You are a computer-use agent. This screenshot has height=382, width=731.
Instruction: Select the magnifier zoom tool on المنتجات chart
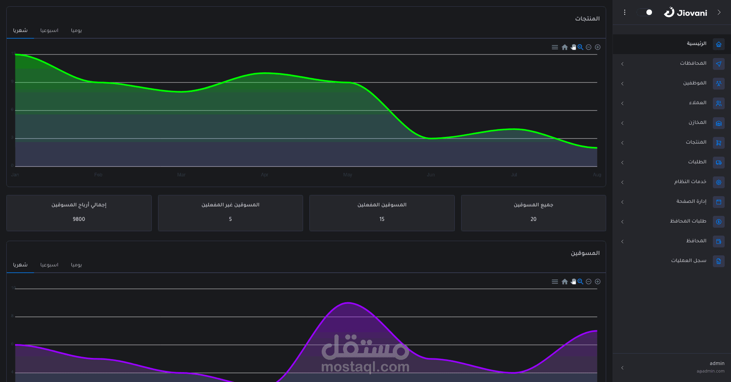click(580, 47)
